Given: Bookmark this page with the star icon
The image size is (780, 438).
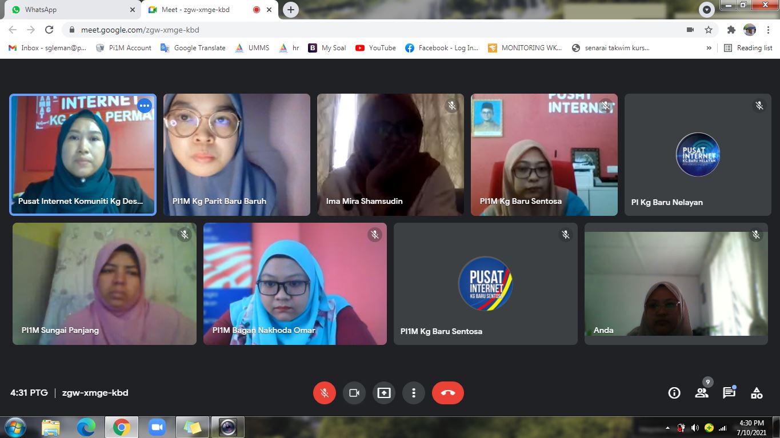Looking at the screenshot, I should tap(709, 30).
